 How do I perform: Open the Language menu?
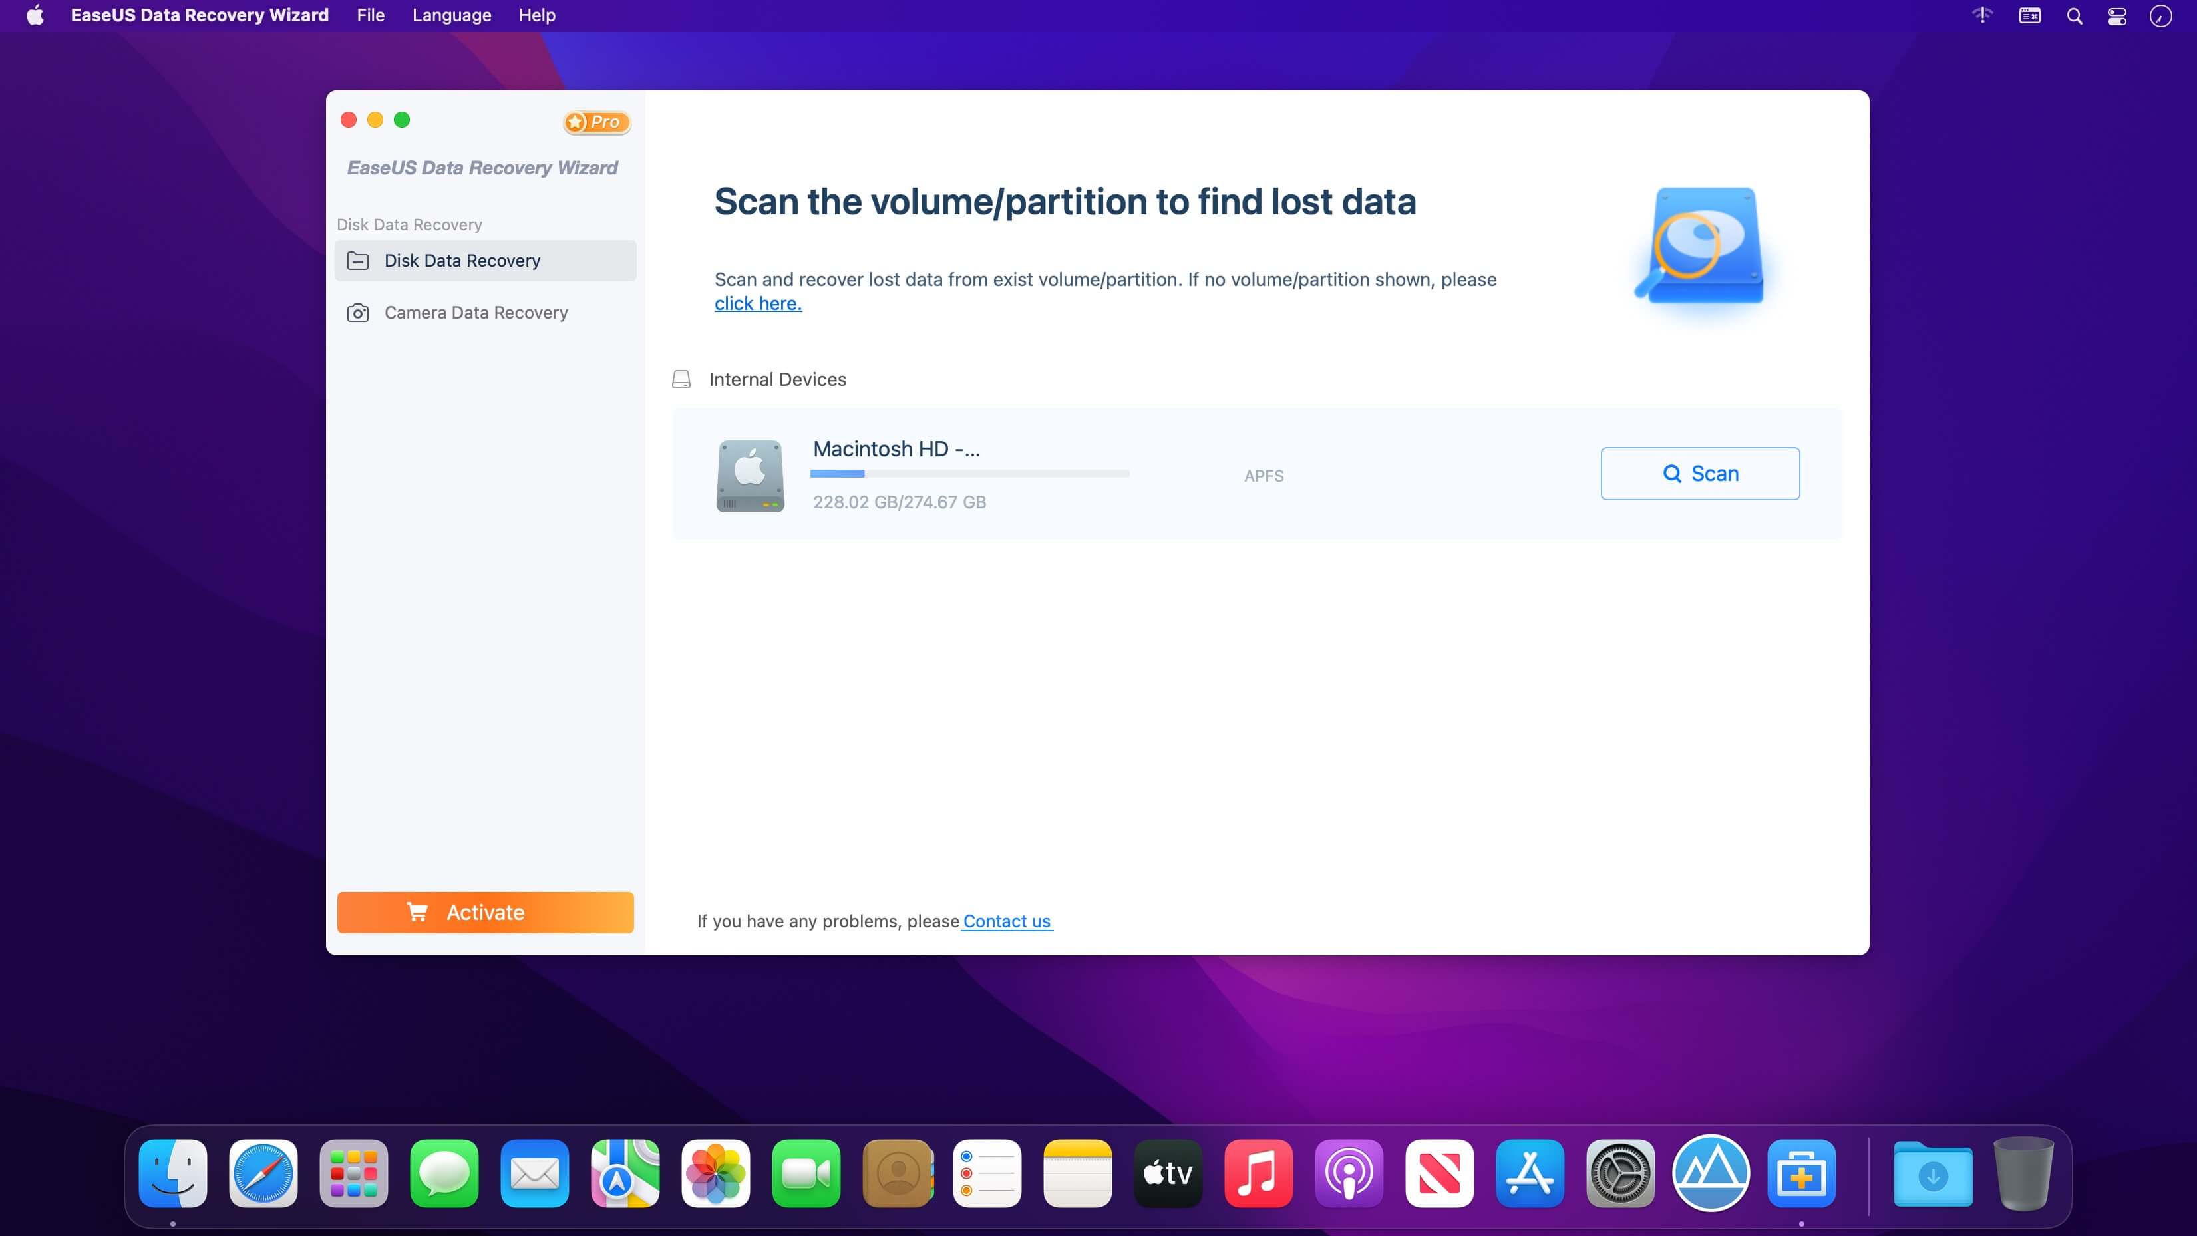tap(451, 15)
